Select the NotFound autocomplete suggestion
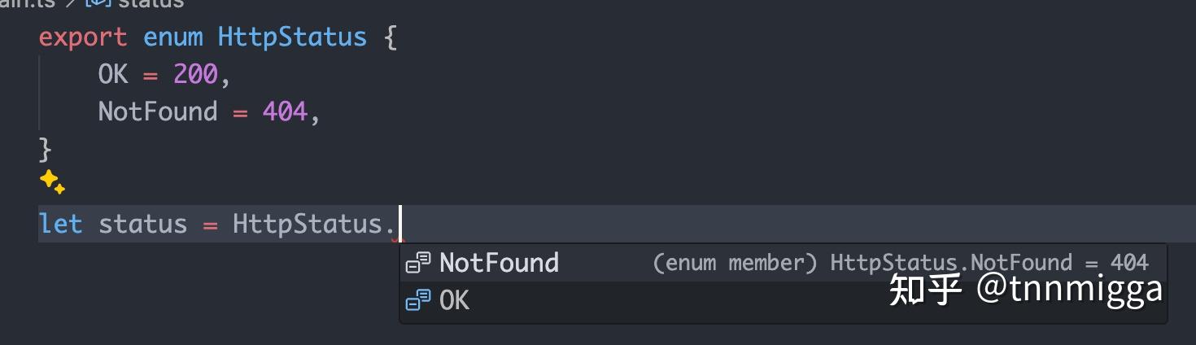This screenshot has height=345, width=1196. coord(499,263)
